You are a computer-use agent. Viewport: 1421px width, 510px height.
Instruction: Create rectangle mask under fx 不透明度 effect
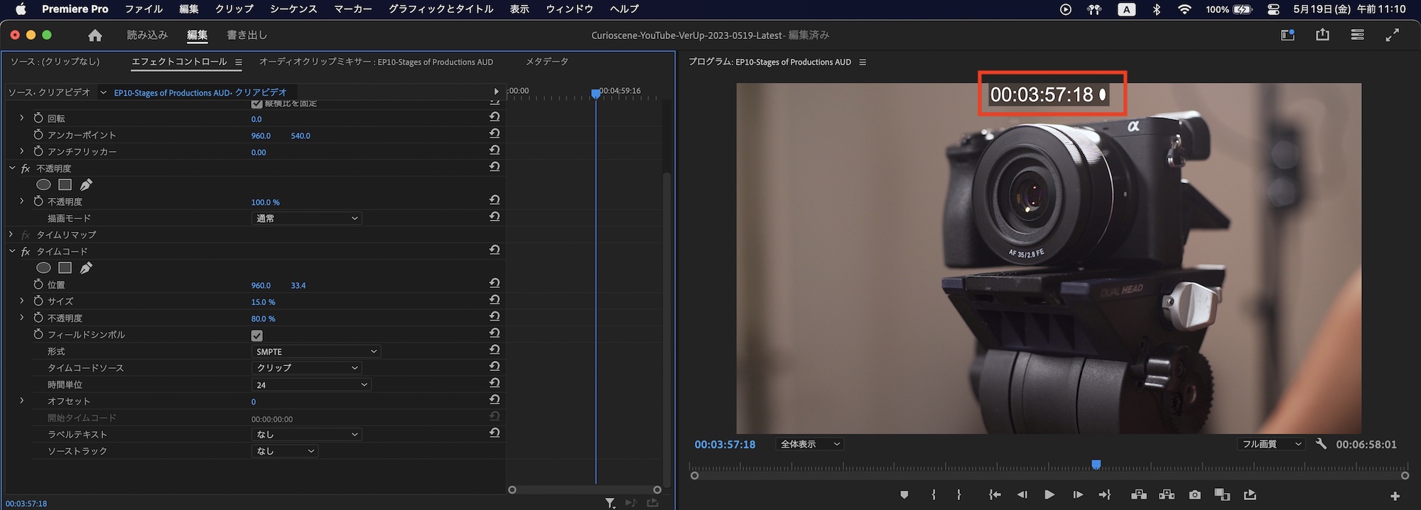(65, 184)
